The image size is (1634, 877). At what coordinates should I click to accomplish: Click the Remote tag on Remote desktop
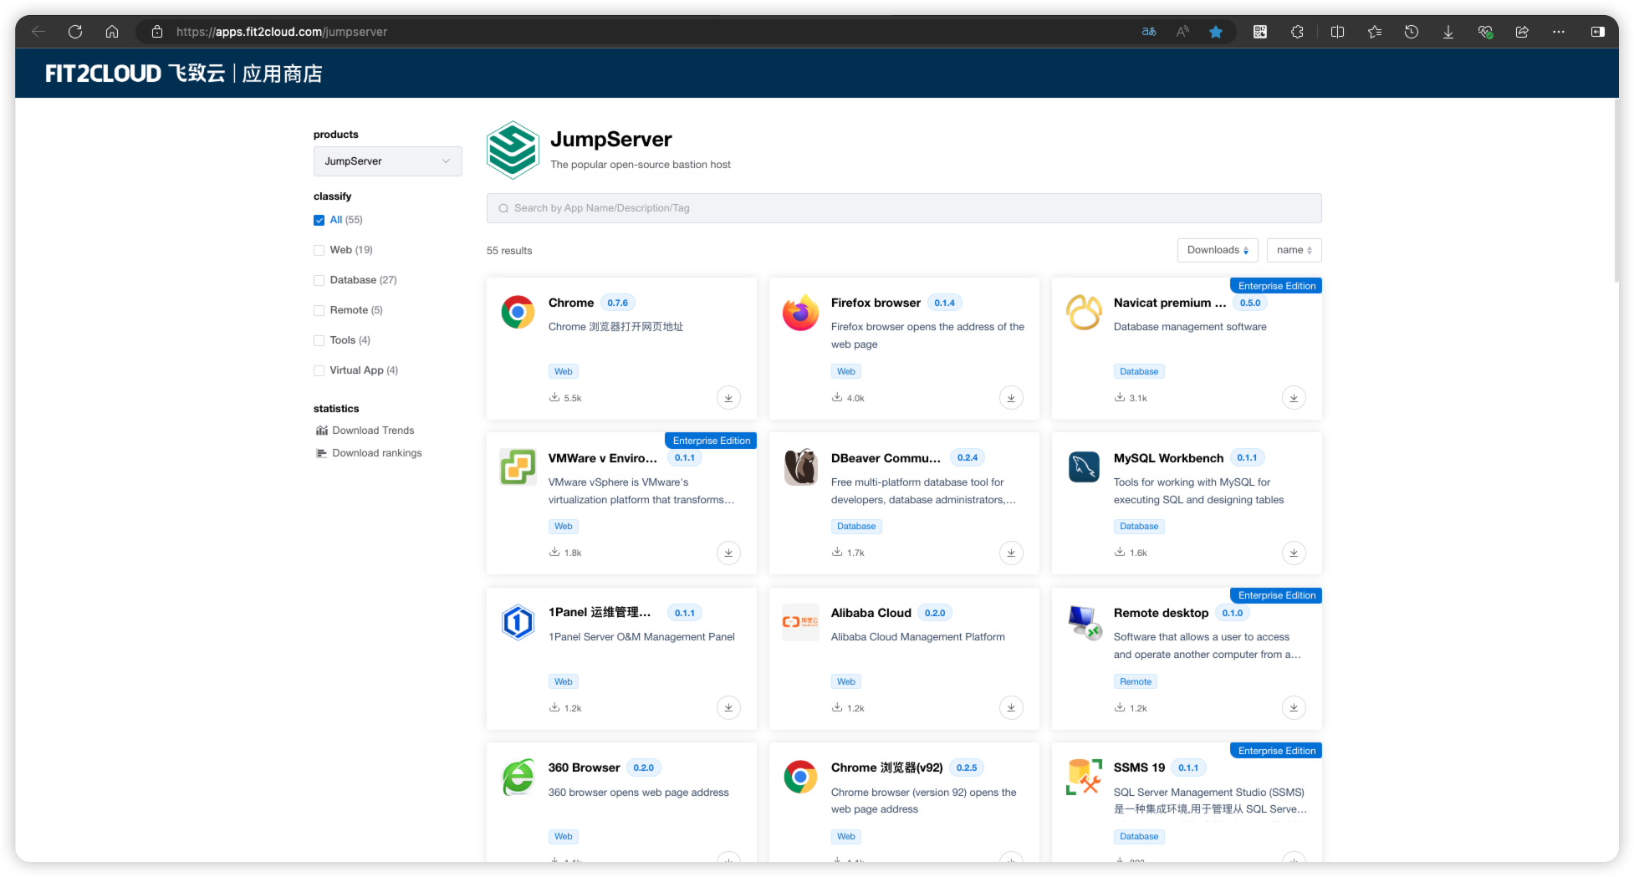[x=1136, y=681]
